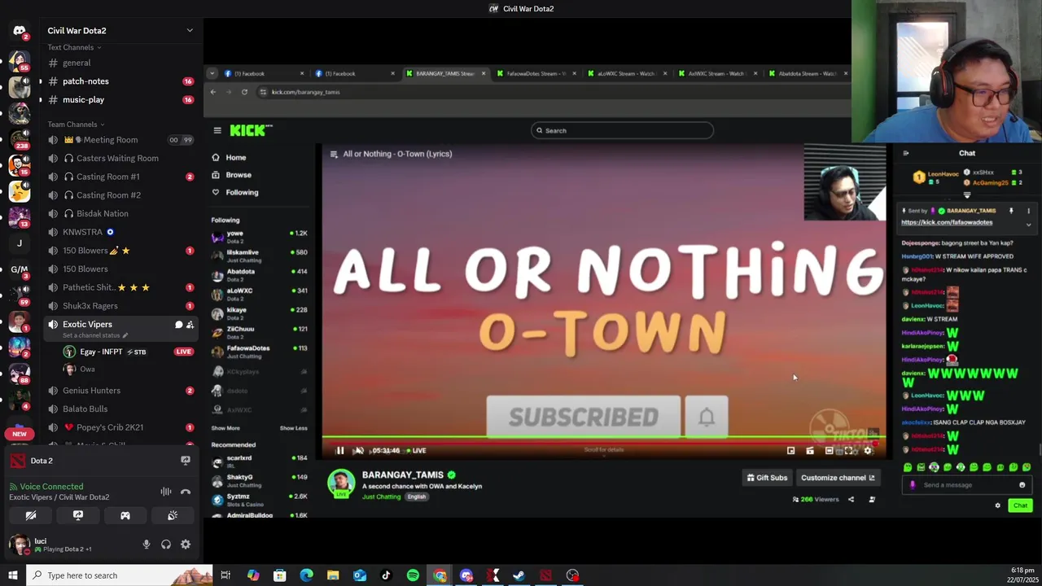Open chat settings gear beside Chat button
The height and width of the screenshot is (586, 1042).
[998, 505]
